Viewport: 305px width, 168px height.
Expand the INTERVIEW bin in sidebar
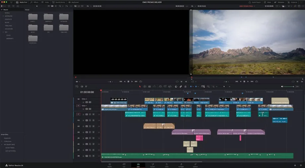[x=3, y=16]
